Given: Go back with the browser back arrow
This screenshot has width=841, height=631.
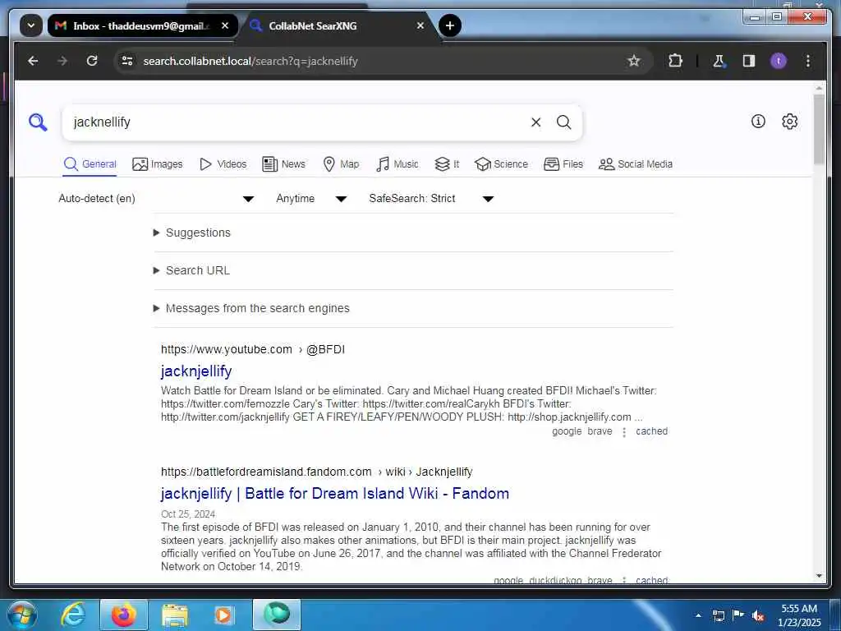Looking at the screenshot, I should point(33,61).
